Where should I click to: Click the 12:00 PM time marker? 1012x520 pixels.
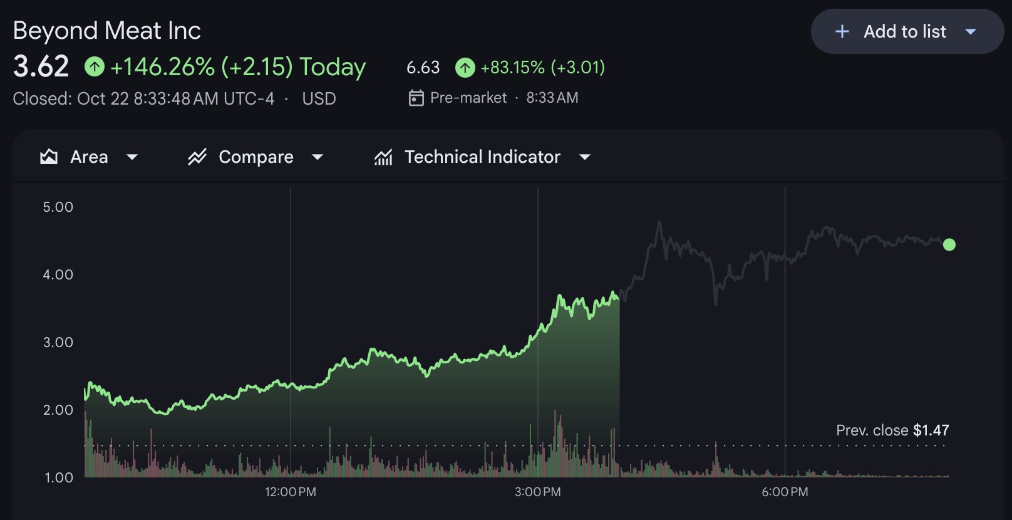291,492
